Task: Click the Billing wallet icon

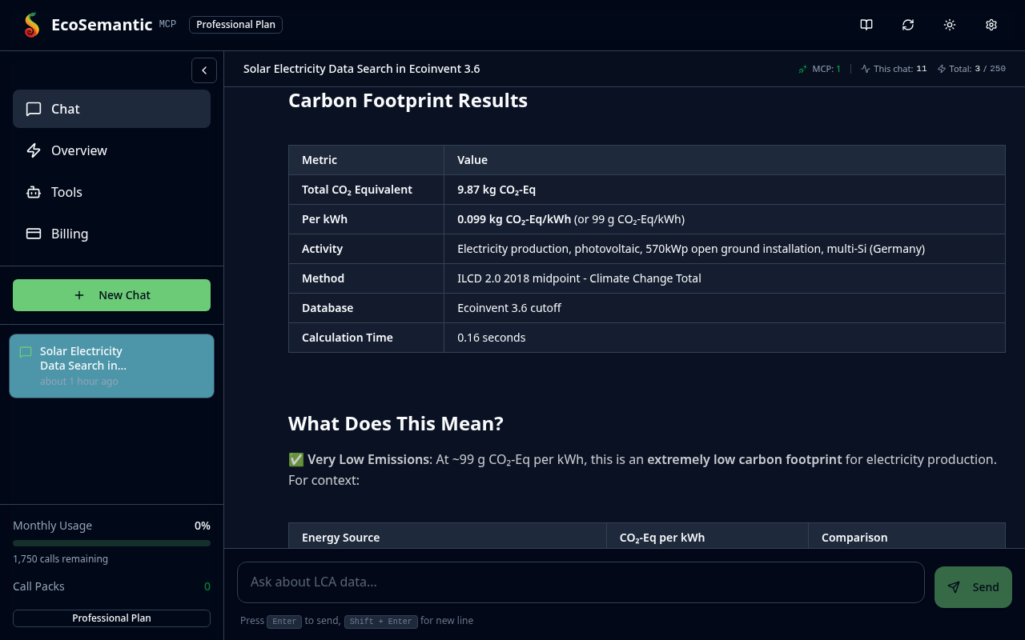Action: pos(33,234)
